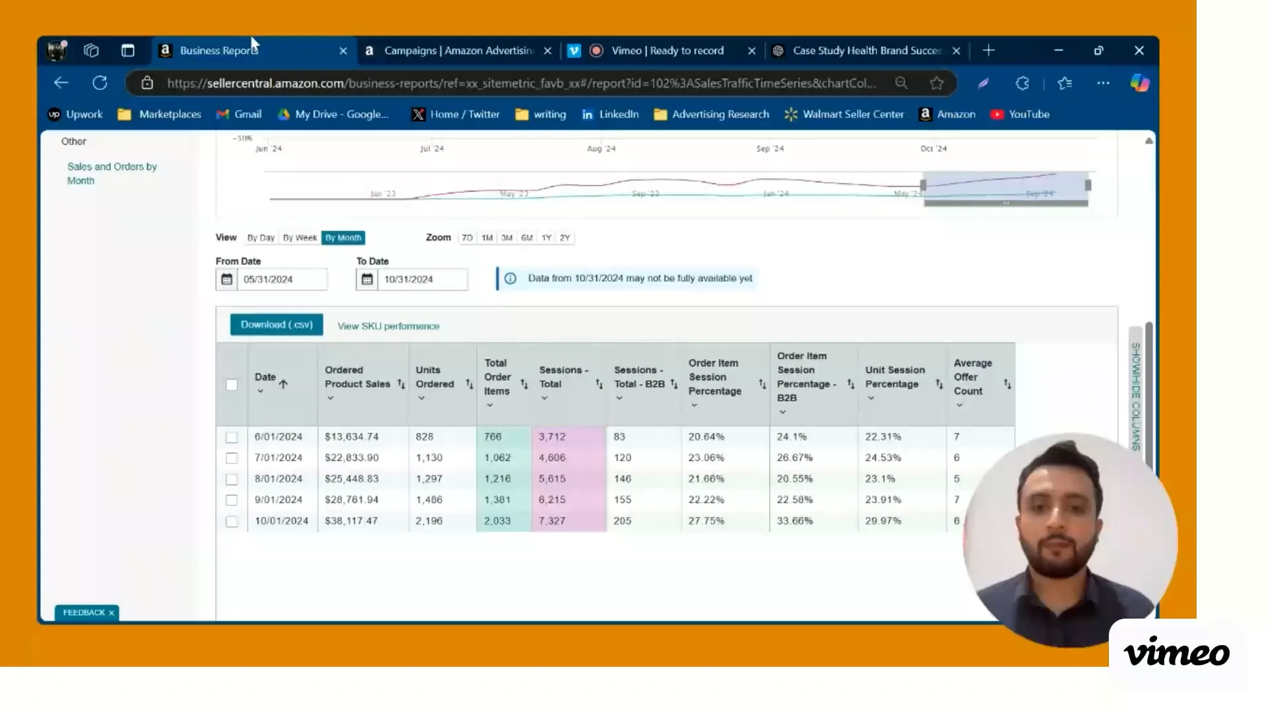Screen dimensions: 1268x713
Task: Expand the Ordered Product Sales column chevron
Action: [330, 398]
